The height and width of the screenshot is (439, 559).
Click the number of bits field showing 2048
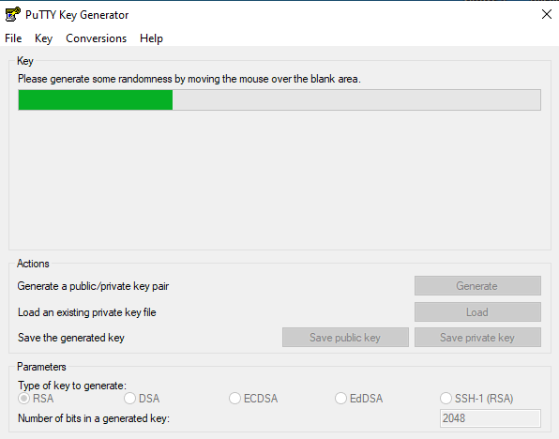click(491, 418)
